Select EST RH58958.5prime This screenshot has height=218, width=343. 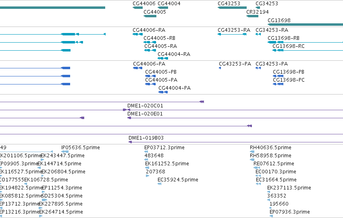270,156
